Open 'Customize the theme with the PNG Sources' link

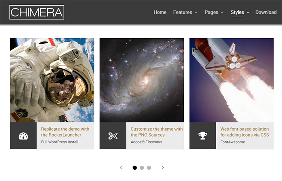(157, 132)
